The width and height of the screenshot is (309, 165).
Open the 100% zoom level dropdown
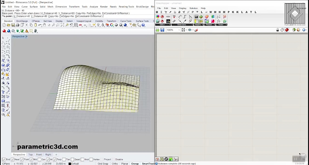(x=179, y=30)
